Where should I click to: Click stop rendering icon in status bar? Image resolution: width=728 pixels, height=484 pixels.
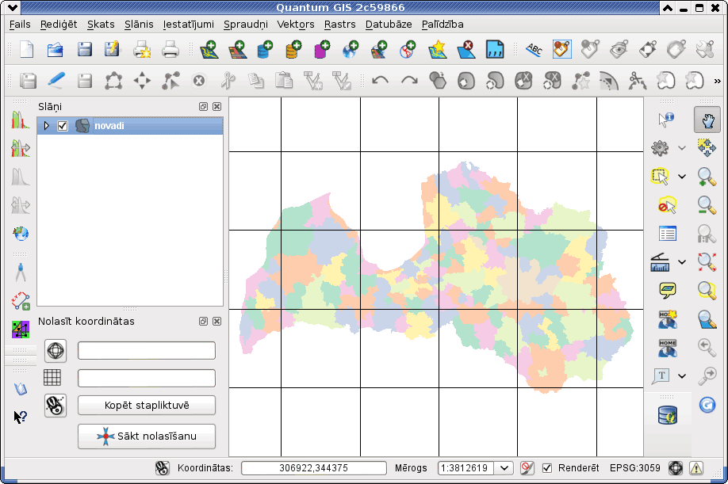(x=527, y=468)
